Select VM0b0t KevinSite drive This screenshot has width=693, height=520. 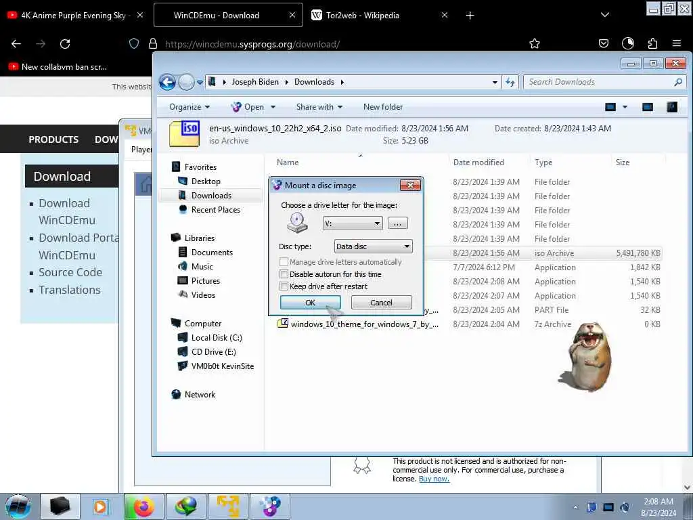click(222, 366)
